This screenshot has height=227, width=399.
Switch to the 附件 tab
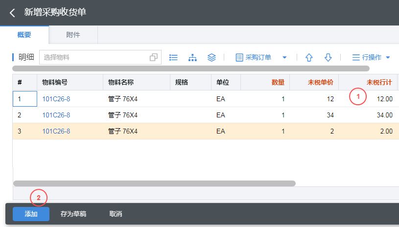(x=73, y=35)
